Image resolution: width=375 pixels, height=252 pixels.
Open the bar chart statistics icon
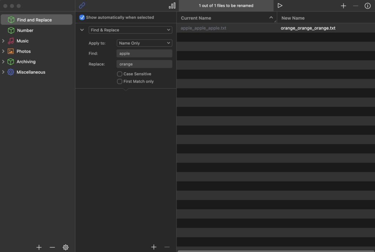(x=172, y=5)
